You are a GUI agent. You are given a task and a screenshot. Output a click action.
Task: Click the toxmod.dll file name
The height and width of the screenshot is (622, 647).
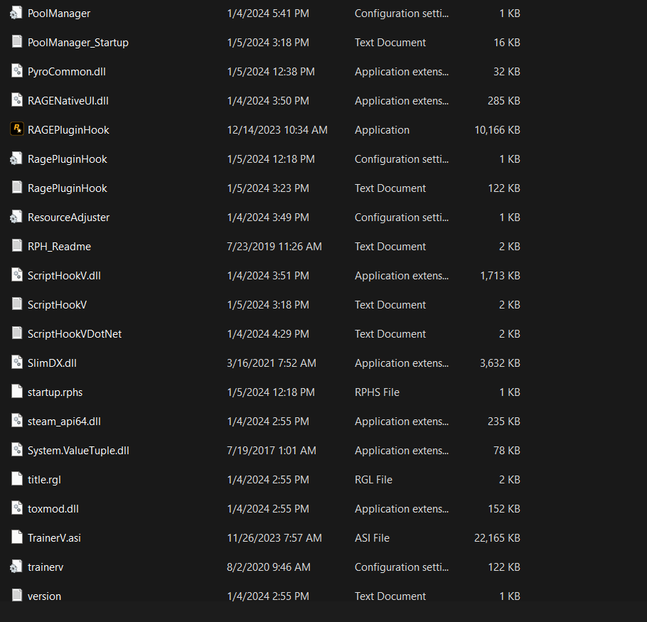[x=53, y=508]
